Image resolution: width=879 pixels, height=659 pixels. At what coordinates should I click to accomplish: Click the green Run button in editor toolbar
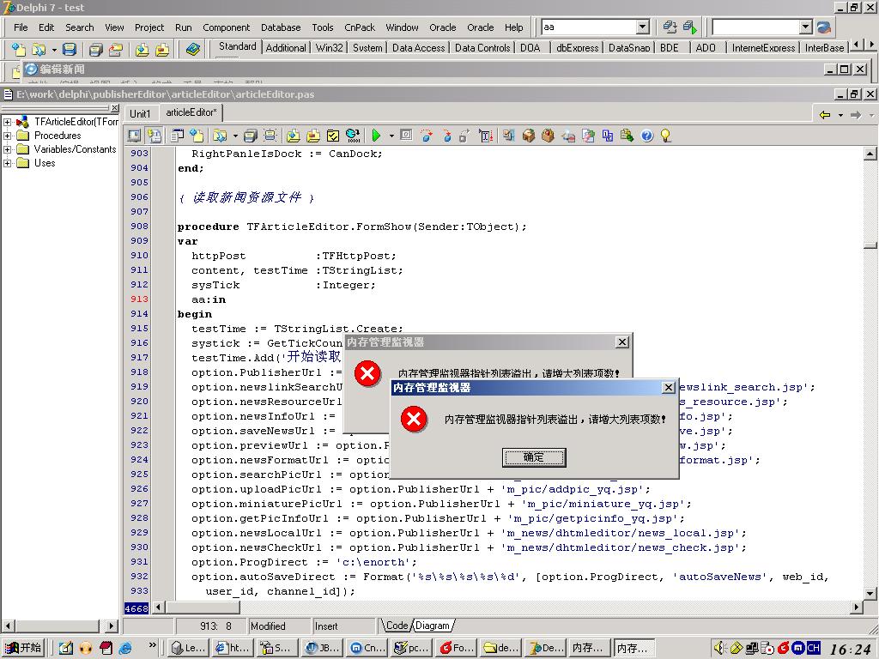376,136
